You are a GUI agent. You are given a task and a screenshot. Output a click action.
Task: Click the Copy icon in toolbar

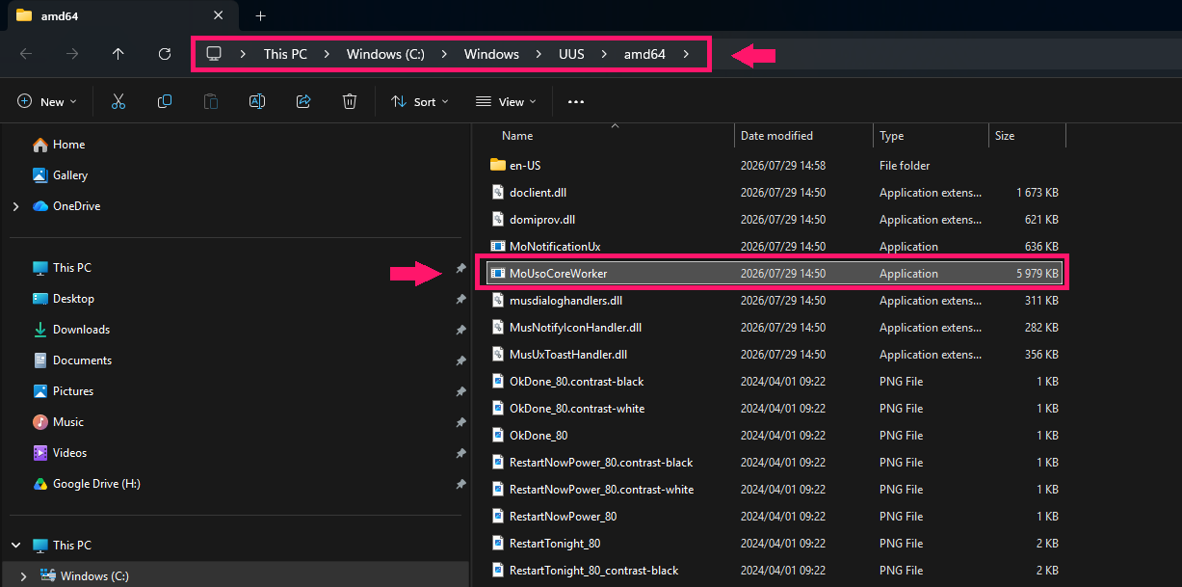(165, 101)
